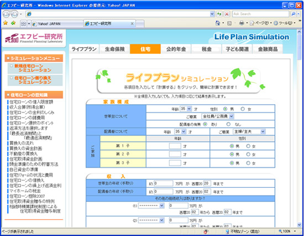Click the Stop loading red X icon
Viewport: 304px width, 236px height.
[227, 14]
